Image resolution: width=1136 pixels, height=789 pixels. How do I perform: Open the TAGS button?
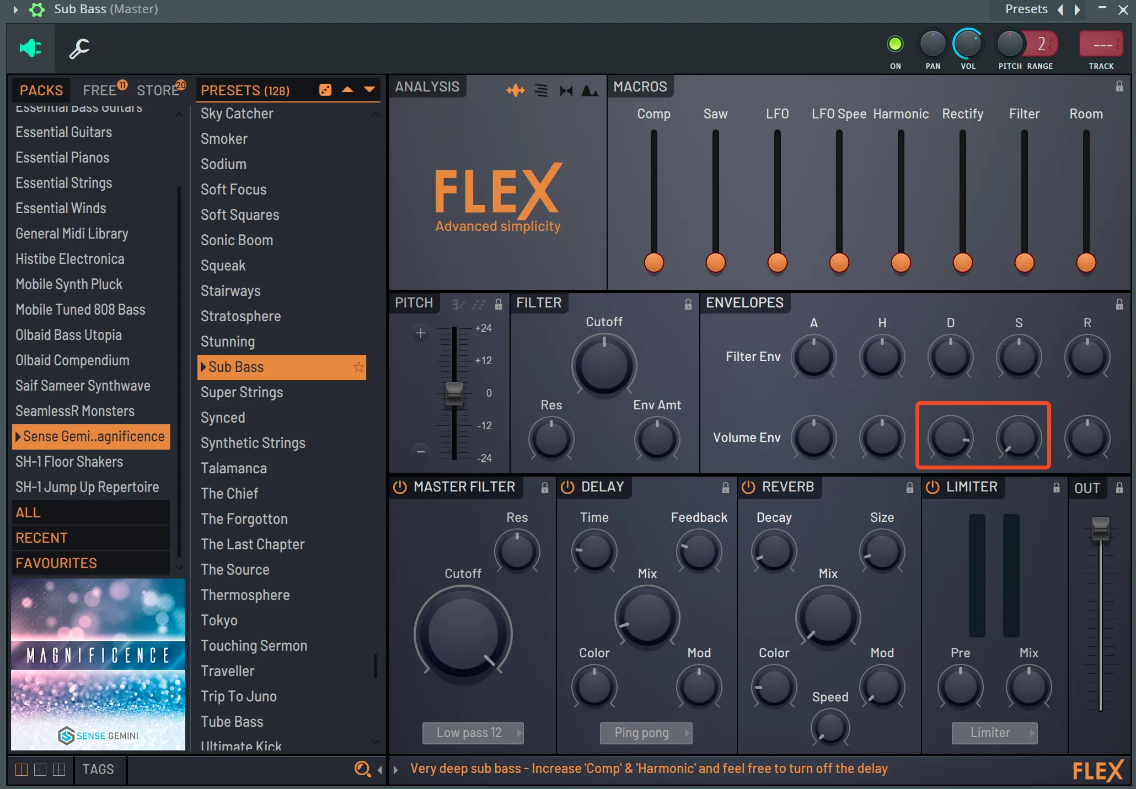pyautogui.click(x=98, y=769)
